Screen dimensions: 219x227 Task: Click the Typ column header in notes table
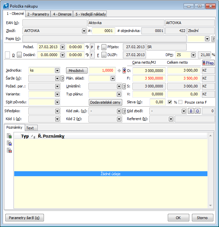click(25, 136)
